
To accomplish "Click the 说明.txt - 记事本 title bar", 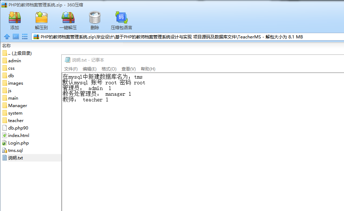I will click(203, 60).
